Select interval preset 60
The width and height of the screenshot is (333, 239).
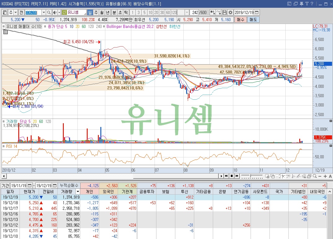point(168,12)
